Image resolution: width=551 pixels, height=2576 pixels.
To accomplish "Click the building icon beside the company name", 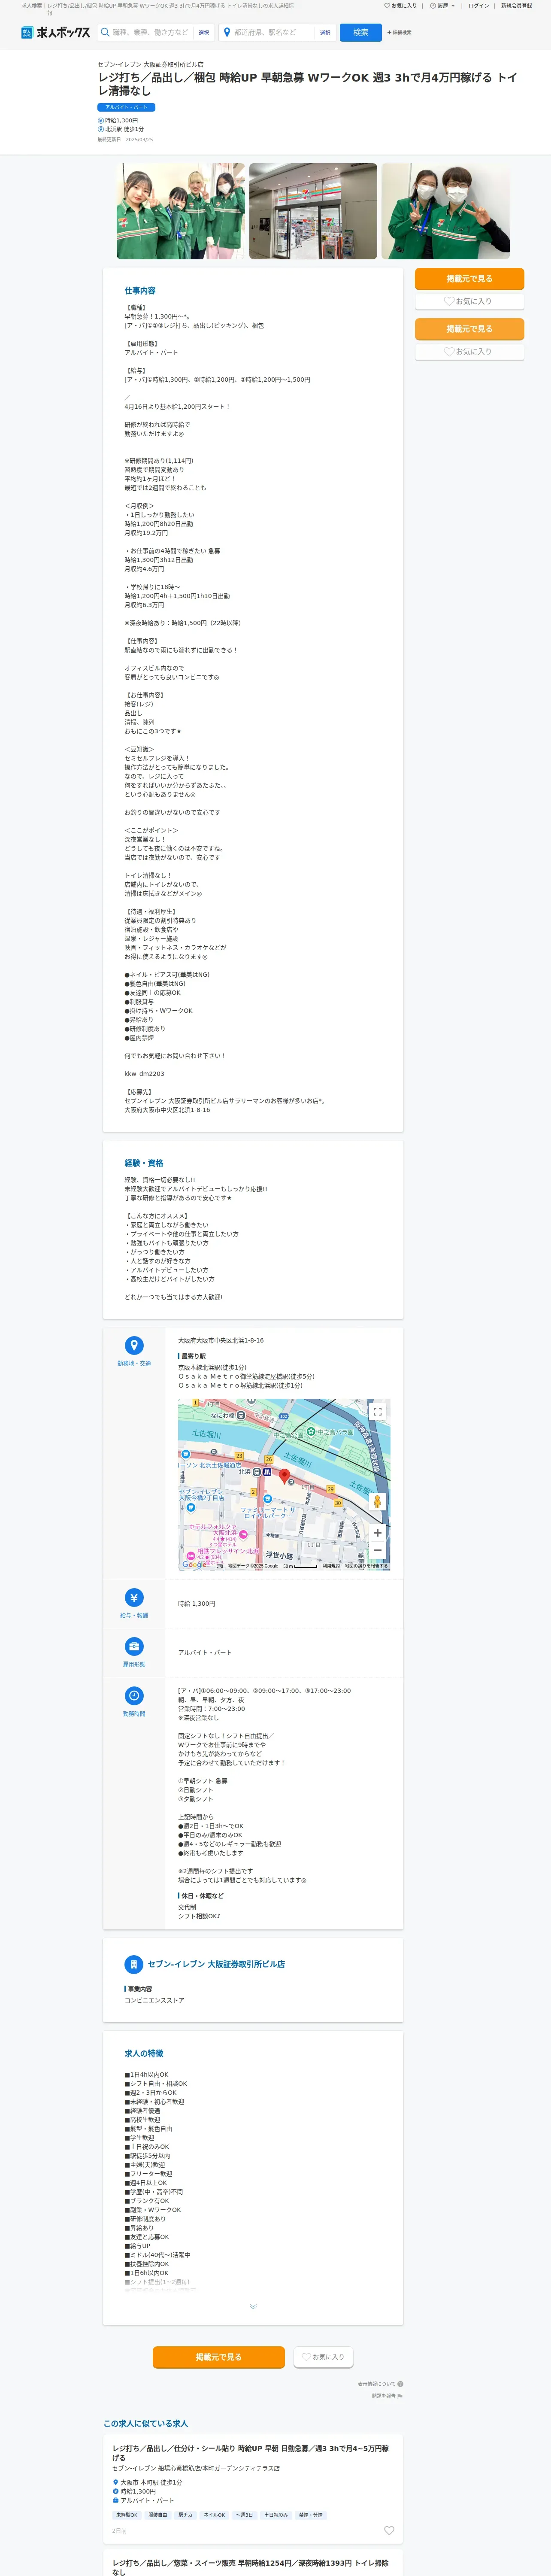I will pyautogui.click(x=133, y=1964).
